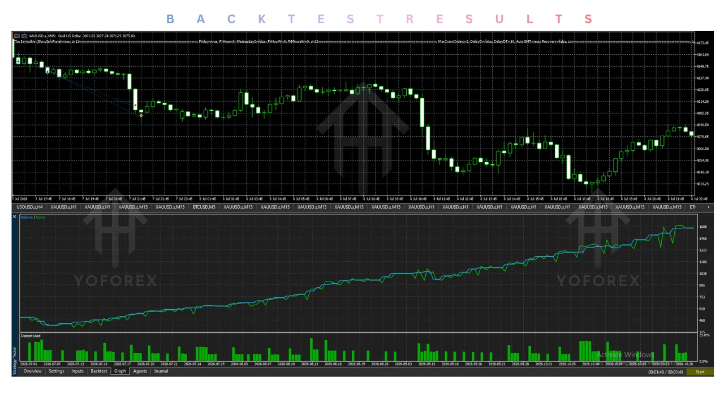Click the 25.0% deposit load axis label
This screenshot has width=724, height=407.
coord(704,335)
